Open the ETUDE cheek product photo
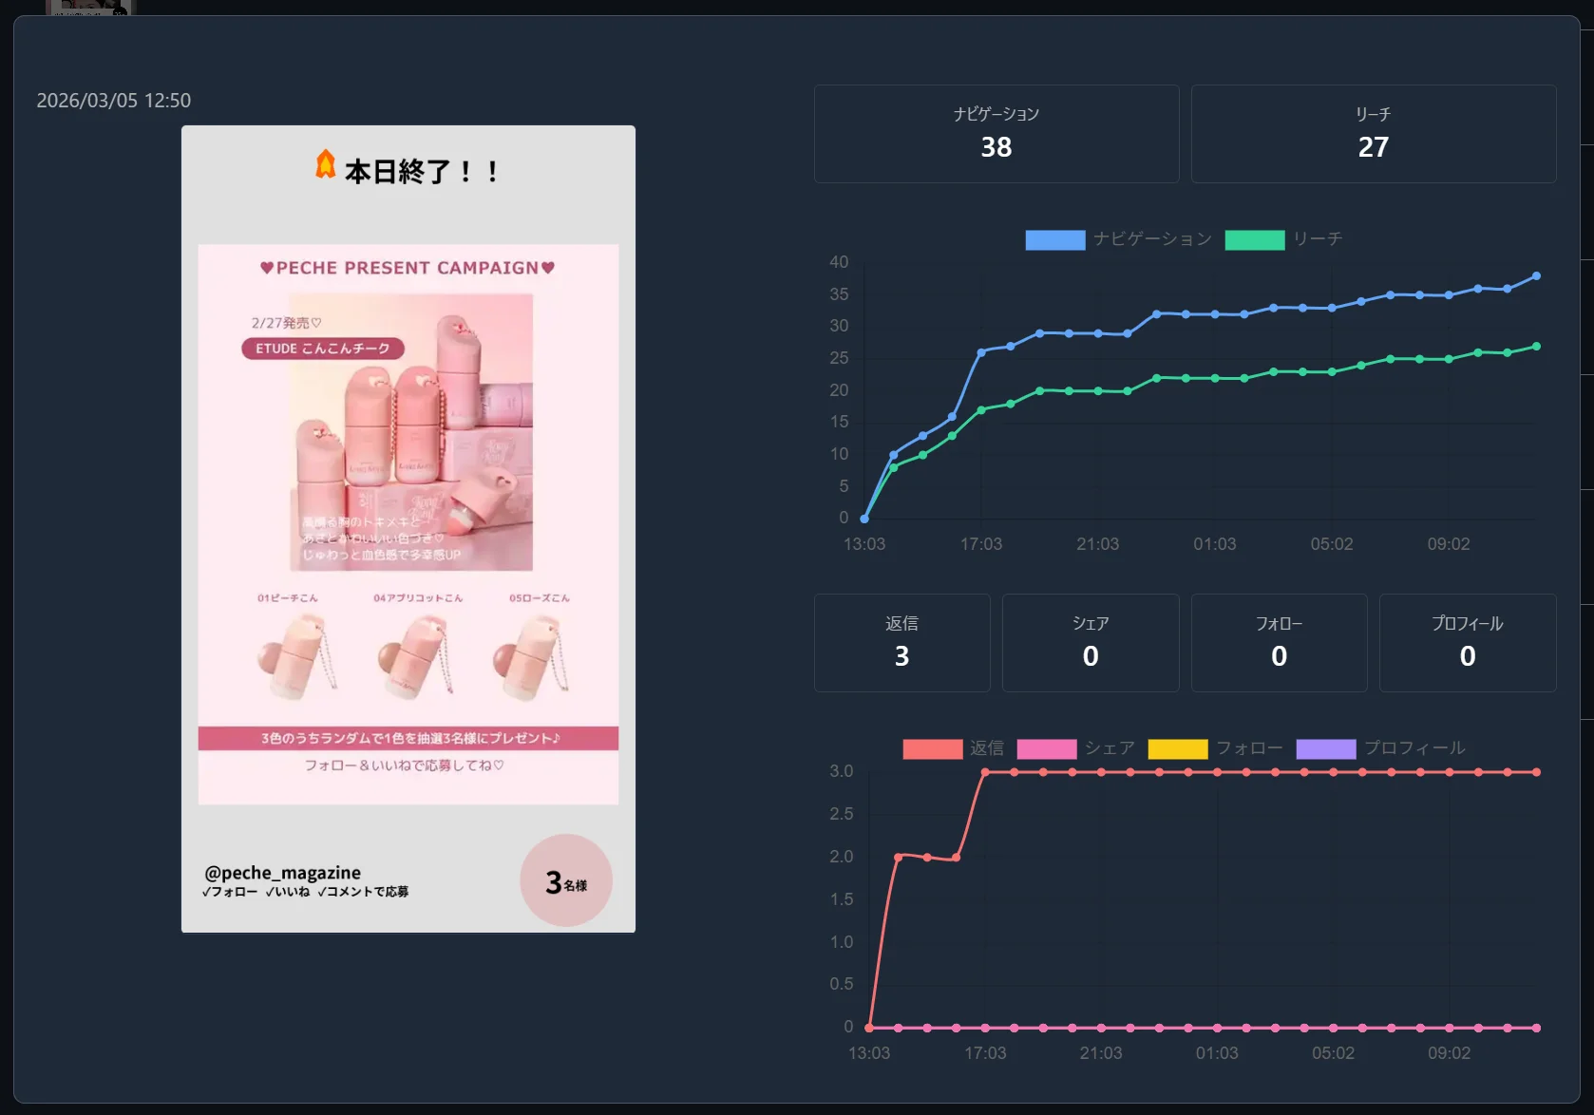Image resolution: width=1594 pixels, height=1115 pixels. coord(411,432)
